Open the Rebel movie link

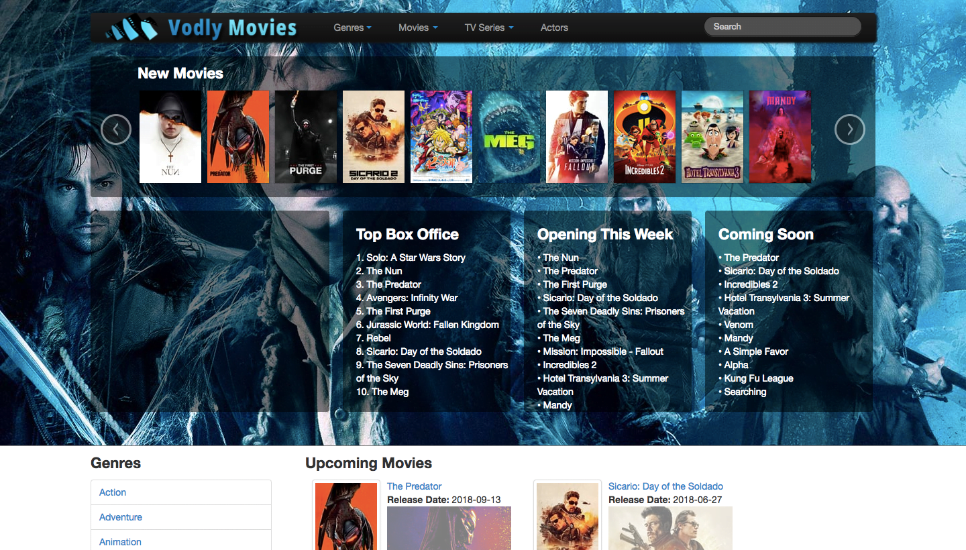coord(379,338)
